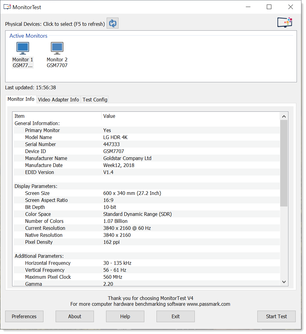Click the MonitorTest logo in the title bar

pos(7,6)
